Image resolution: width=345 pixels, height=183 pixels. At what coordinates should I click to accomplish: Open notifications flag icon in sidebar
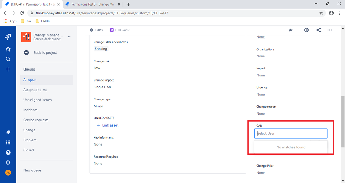8,132
